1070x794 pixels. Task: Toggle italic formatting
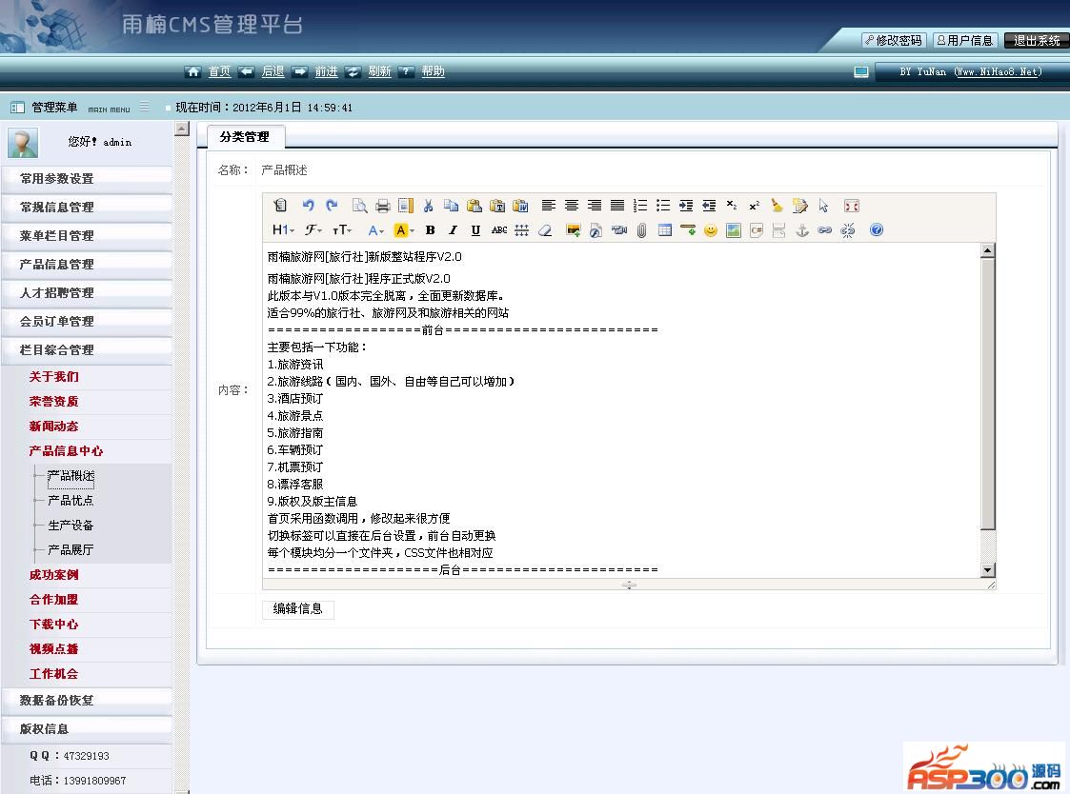(453, 229)
